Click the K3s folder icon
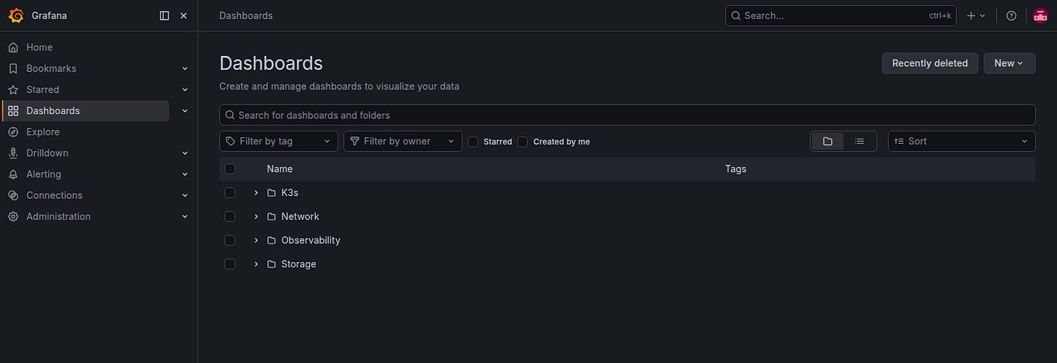Viewport: 1057px width, 363px height. 272,192
